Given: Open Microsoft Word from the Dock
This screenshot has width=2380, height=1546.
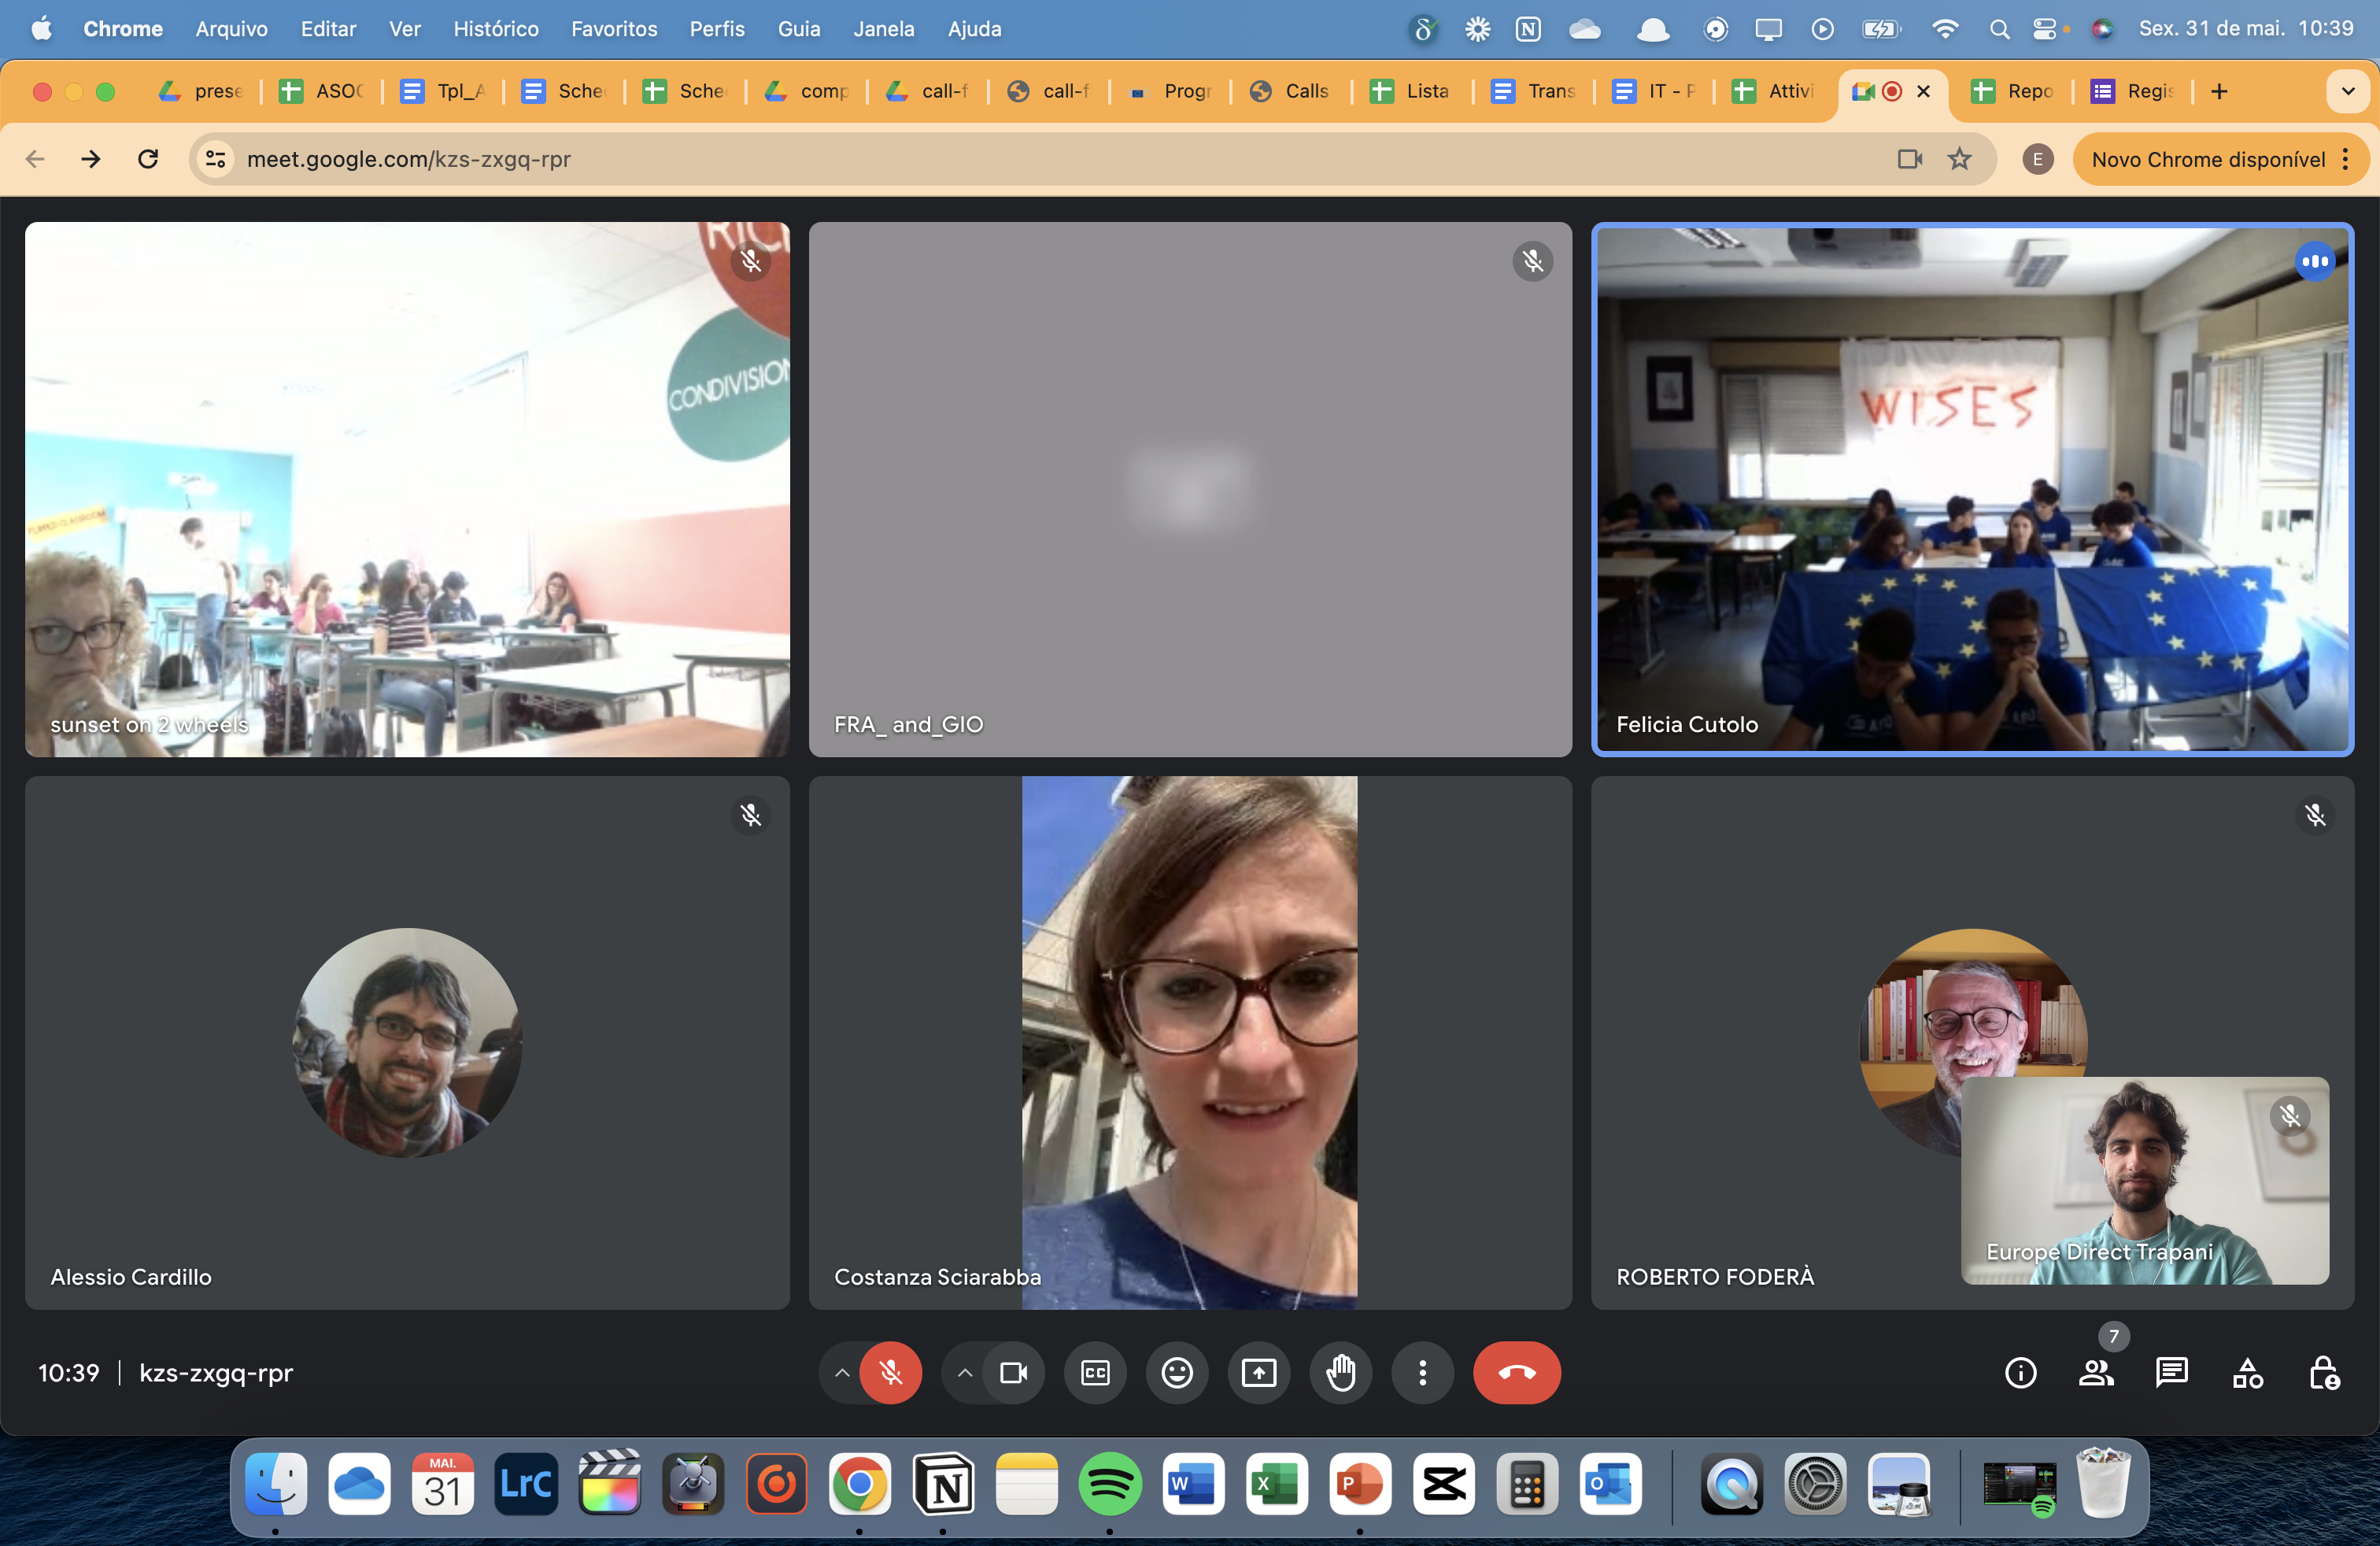Looking at the screenshot, I should [1193, 1485].
